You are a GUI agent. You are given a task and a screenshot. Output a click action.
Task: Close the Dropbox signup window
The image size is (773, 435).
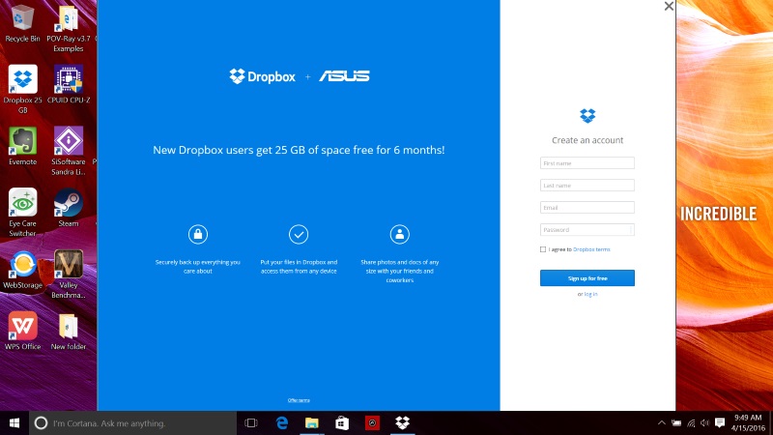(669, 7)
